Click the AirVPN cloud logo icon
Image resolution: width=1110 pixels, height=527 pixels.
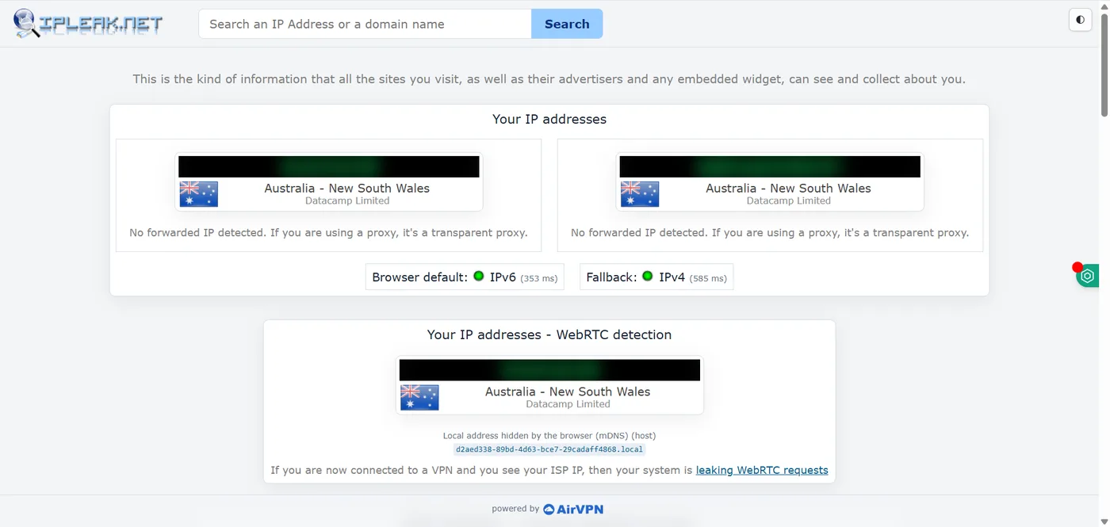pyautogui.click(x=549, y=510)
